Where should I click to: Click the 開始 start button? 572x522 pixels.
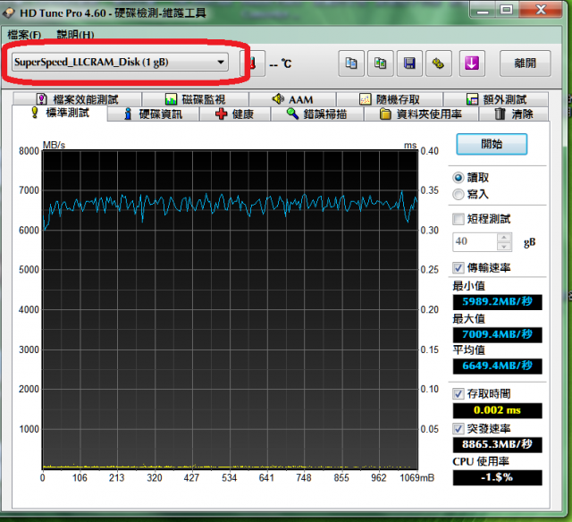click(x=492, y=144)
